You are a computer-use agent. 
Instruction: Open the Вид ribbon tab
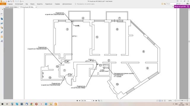(x=27, y=4)
